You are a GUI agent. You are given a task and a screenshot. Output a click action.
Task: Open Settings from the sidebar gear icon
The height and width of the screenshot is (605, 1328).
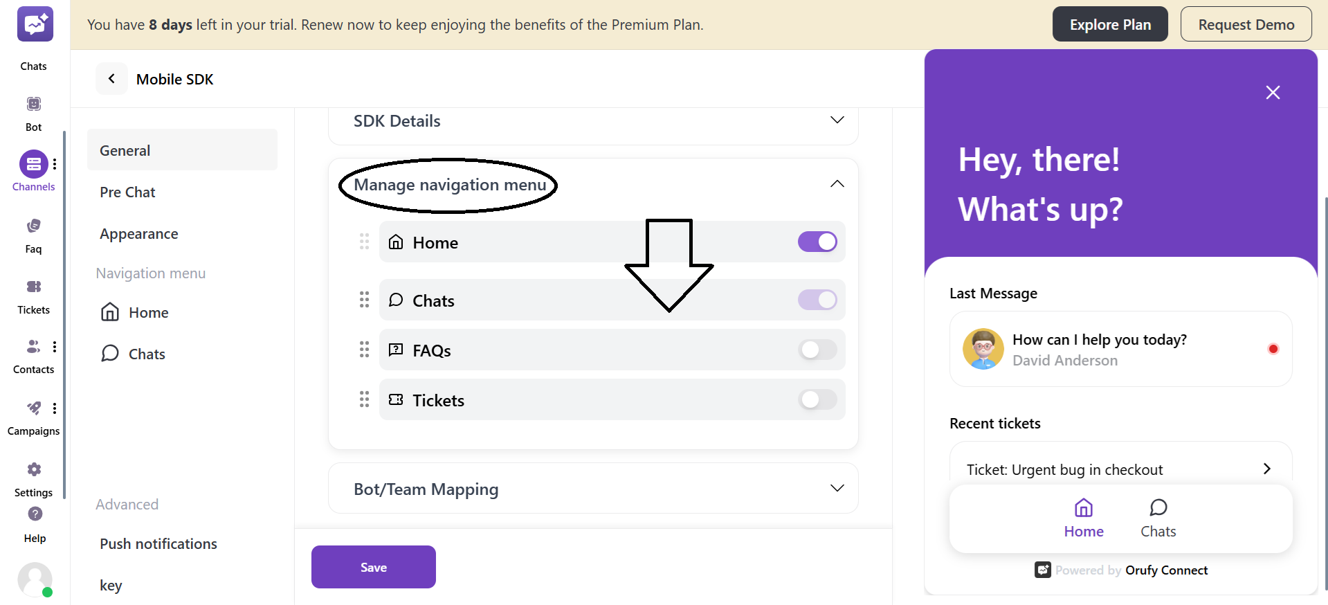[33, 469]
